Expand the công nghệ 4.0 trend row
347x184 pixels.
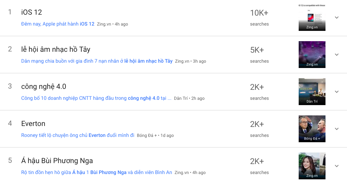click(x=336, y=92)
